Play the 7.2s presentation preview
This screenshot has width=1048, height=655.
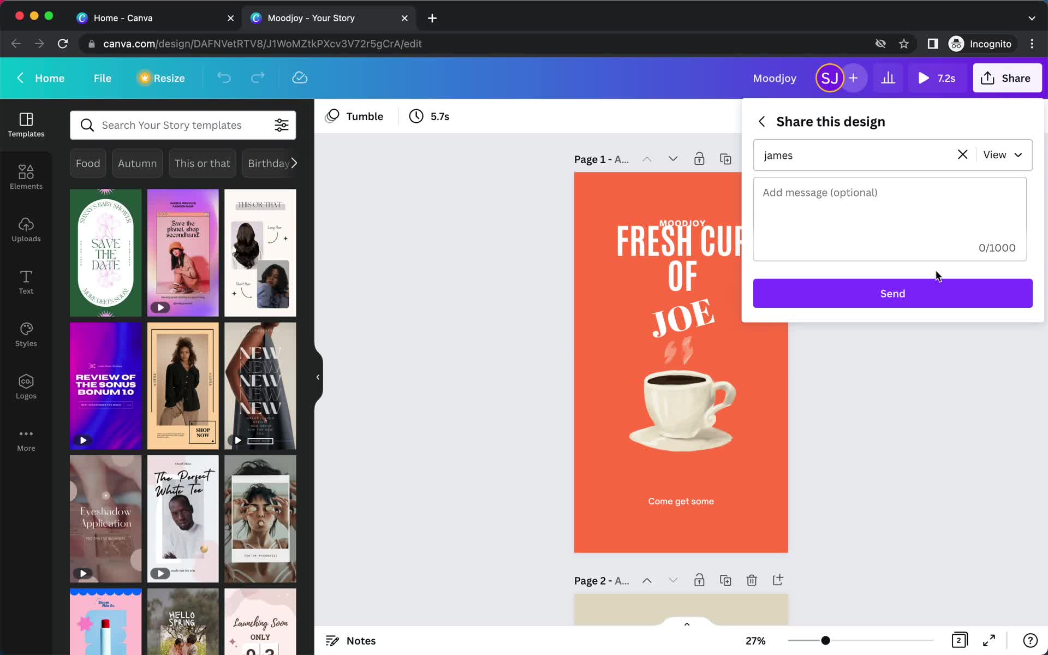click(937, 78)
